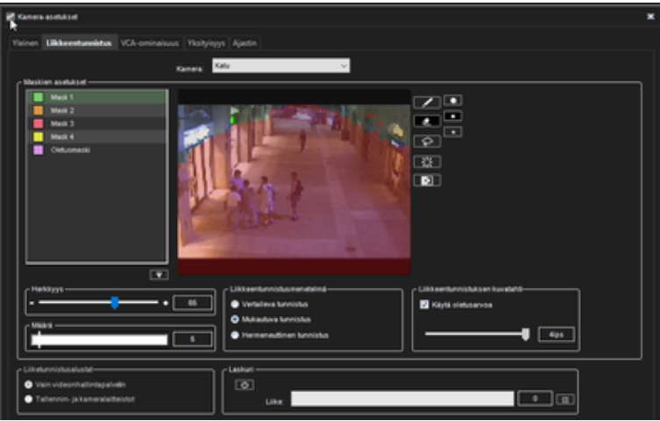Image resolution: width=660 pixels, height=421 pixels.
Task: Select Vertaileva tunnistus radio option
Action: pos(235,303)
